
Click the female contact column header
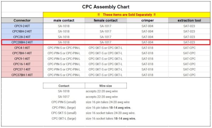coord(106,20)
